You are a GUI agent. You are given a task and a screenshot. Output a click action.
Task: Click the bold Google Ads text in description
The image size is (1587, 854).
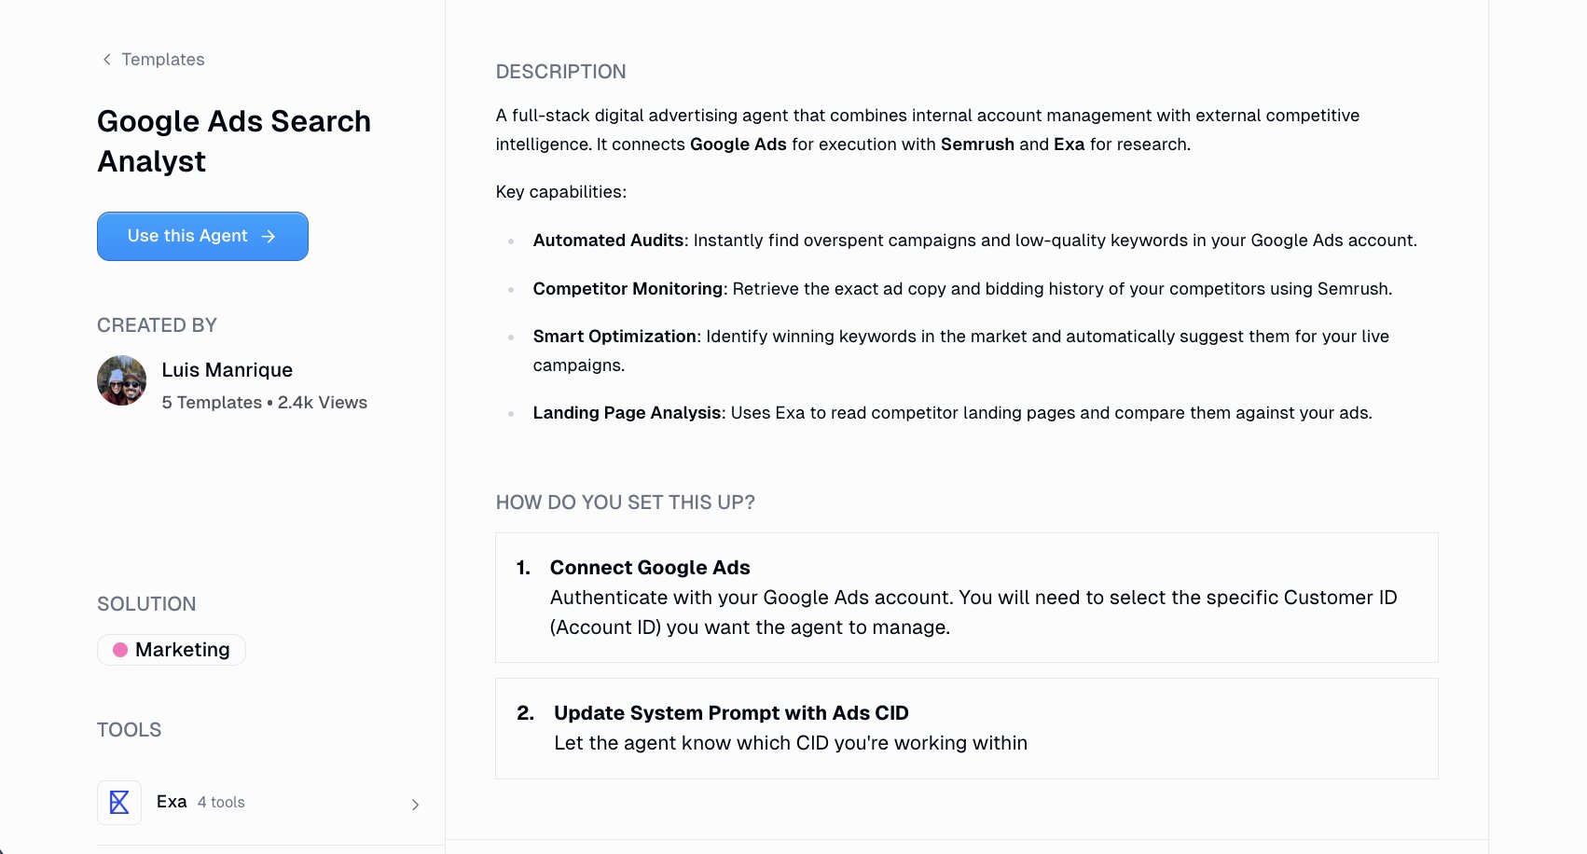point(738,145)
